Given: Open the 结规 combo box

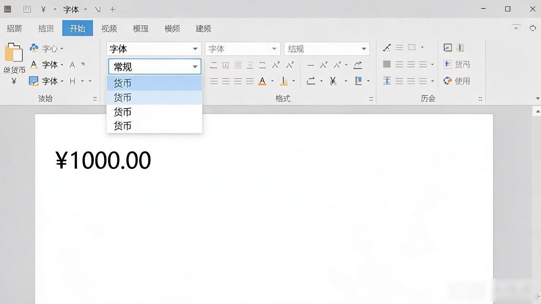Looking at the screenshot, I should click(327, 49).
